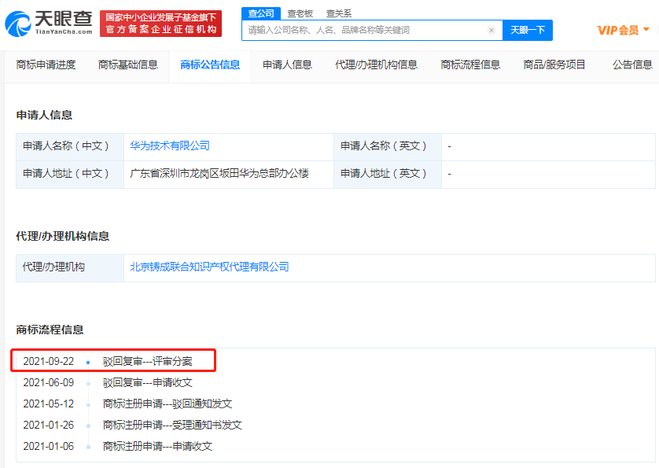Open the 华为技术有限公司 applicant link
659x468 pixels.
pos(170,146)
